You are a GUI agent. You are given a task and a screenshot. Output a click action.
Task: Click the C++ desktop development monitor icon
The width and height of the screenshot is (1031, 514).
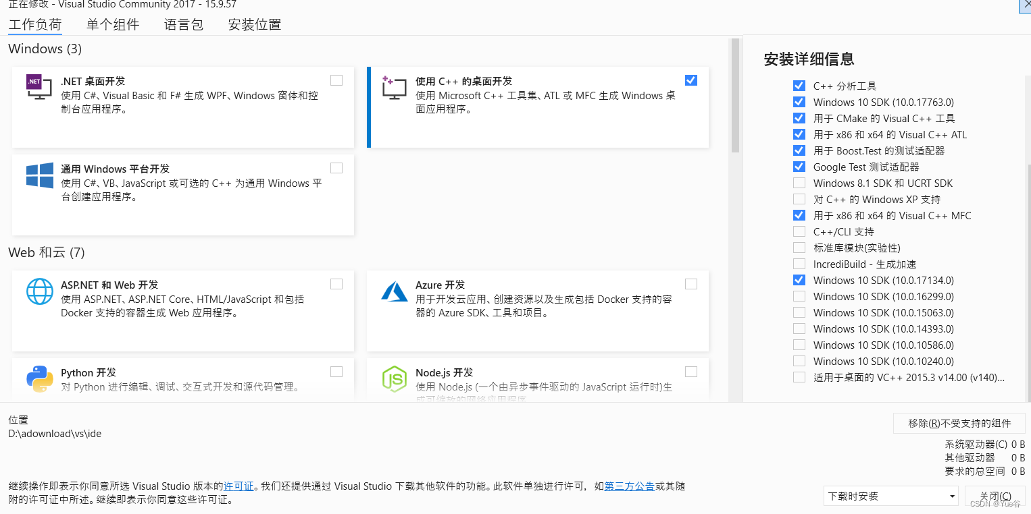(x=394, y=88)
